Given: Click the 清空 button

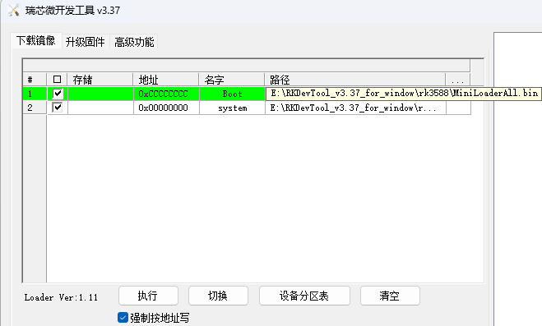Looking at the screenshot, I should tap(390, 296).
